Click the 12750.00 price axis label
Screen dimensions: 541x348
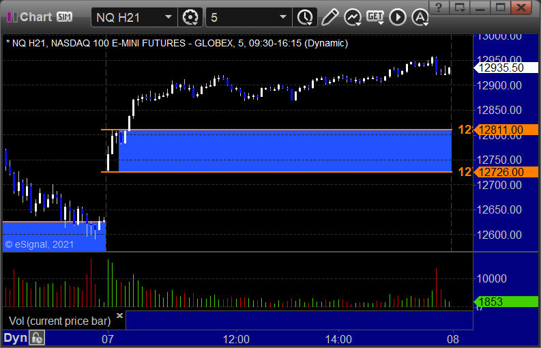(x=499, y=160)
